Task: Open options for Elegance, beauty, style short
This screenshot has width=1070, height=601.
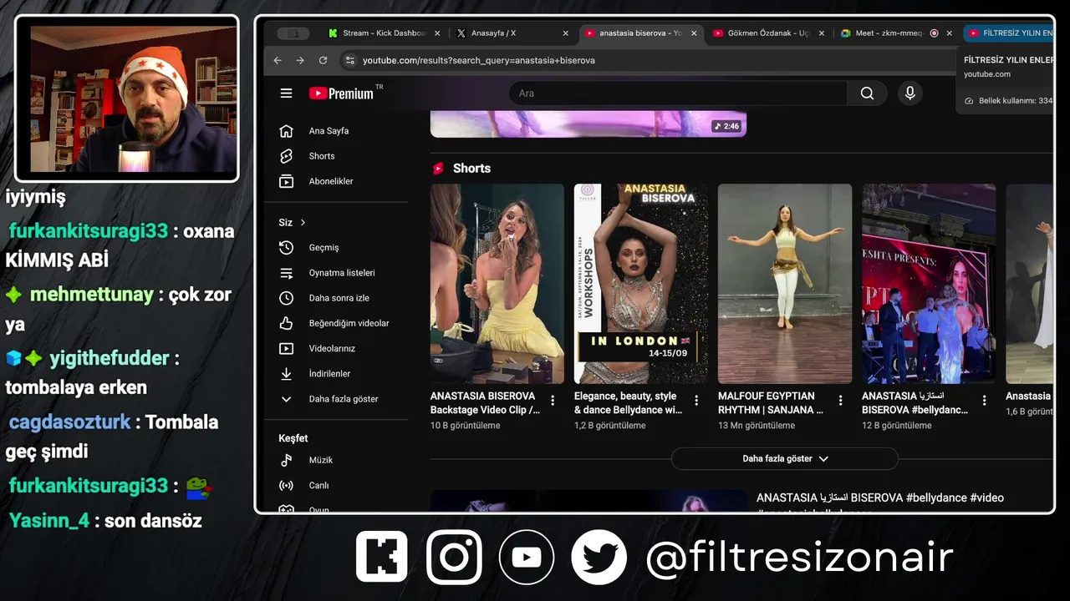Action: (696, 401)
